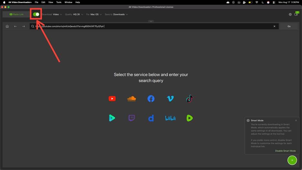Open the blue-green play triangle service icon
Screen dimensions: 302x170
(112, 118)
